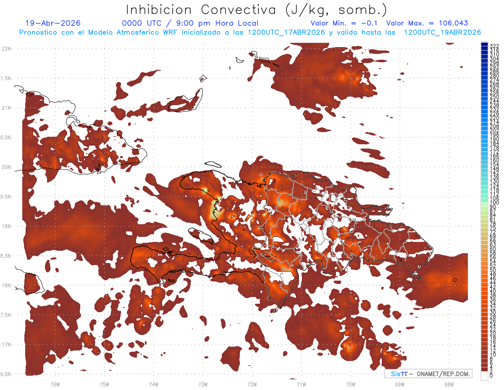Select the Valor Max. 106.043 readout
The image size is (504, 390).
427,23
